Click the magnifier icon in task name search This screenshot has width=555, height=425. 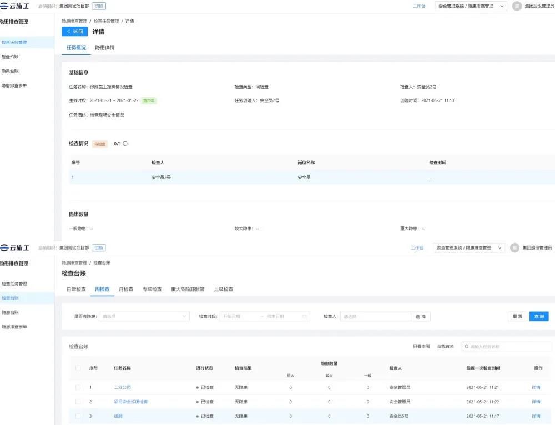pos(467,347)
